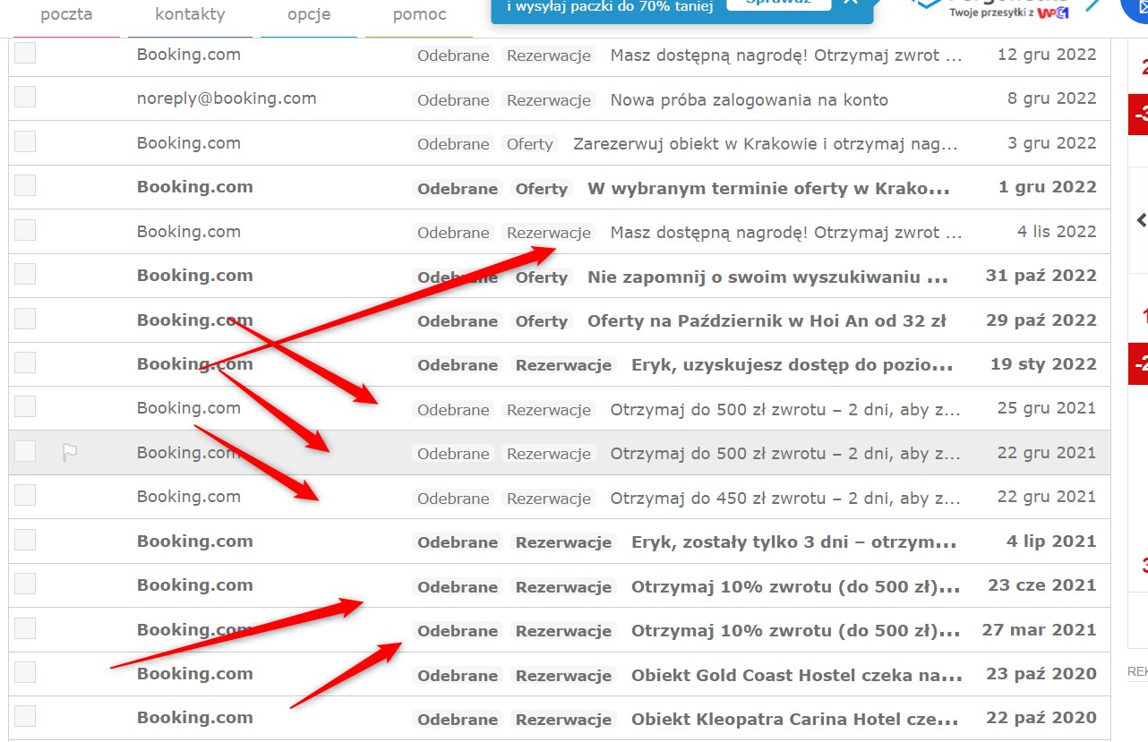Open 'Obiekt Gold Coast Hostel czeka na...' email

tap(795, 674)
